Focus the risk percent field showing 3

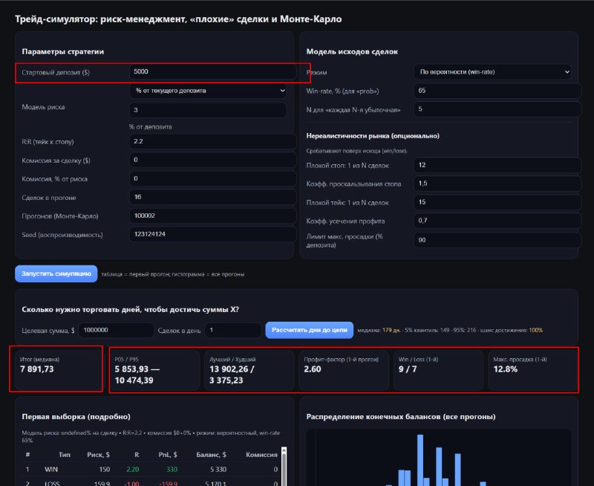(207, 110)
